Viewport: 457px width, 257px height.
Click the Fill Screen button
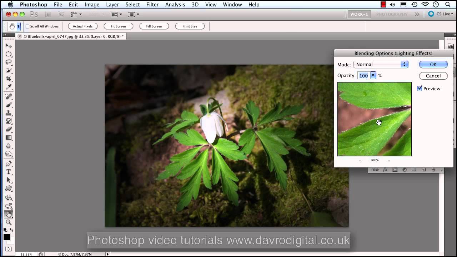(154, 26)
